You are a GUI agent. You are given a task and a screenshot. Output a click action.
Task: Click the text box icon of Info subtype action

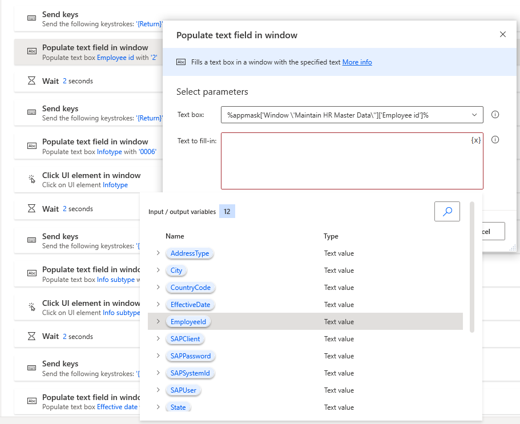coord(31,273)
